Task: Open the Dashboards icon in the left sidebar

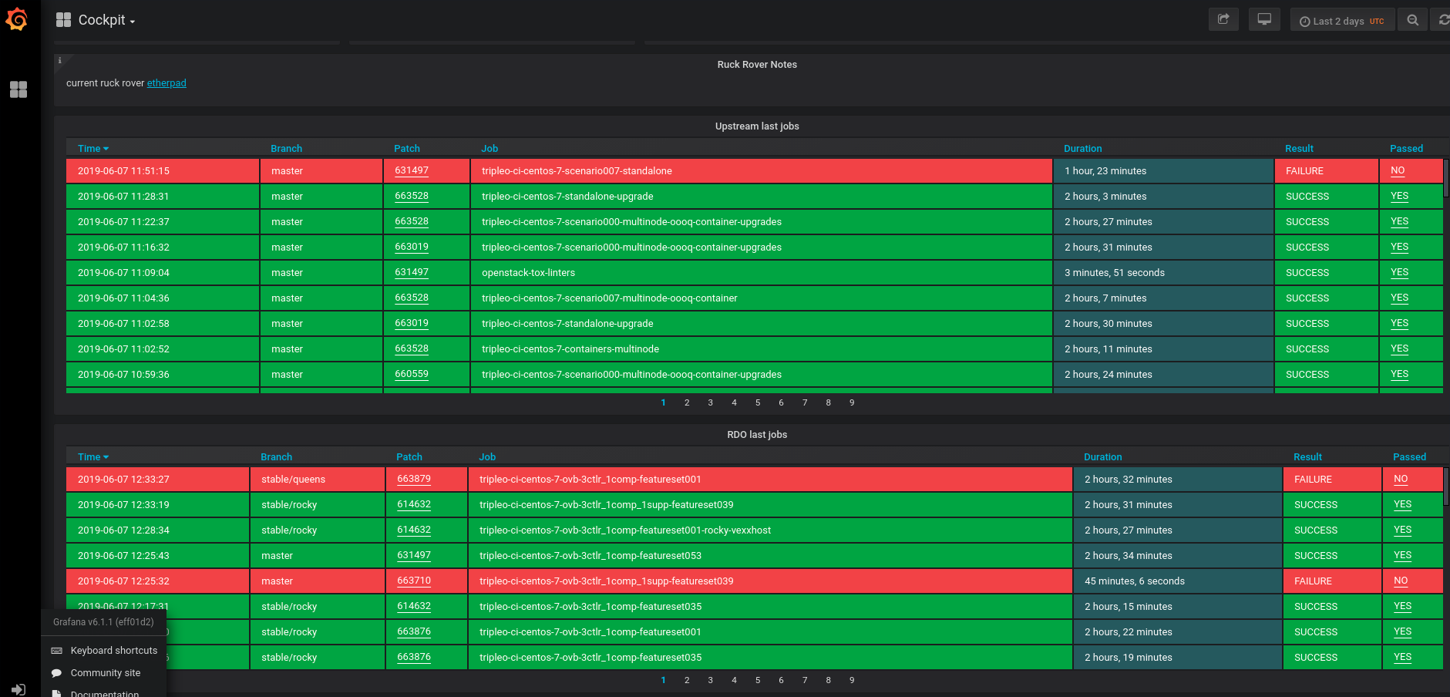Action: click(19, 89)
